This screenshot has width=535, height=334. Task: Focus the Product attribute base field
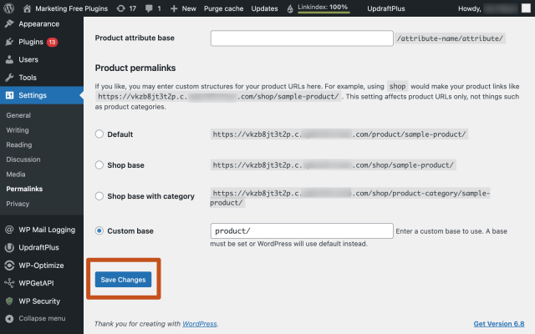click(x=302, y=38)
